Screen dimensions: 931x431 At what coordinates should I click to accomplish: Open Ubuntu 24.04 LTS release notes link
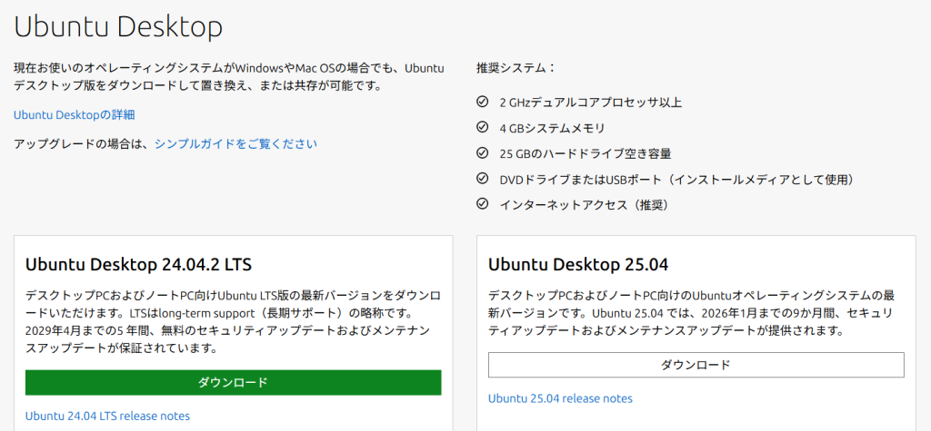107,416
